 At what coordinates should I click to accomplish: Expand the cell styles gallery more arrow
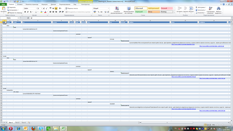click(x=174, y=13)
